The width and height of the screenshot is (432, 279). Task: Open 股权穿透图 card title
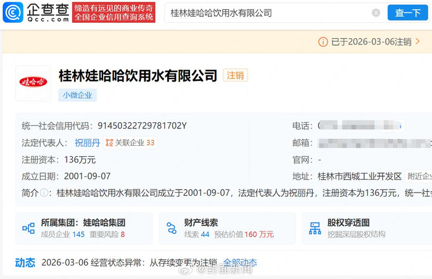pos(348,222)
